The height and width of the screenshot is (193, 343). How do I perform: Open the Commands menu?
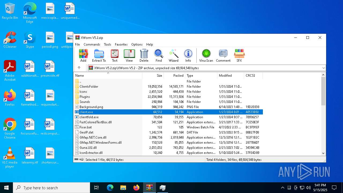coord(92,44)
